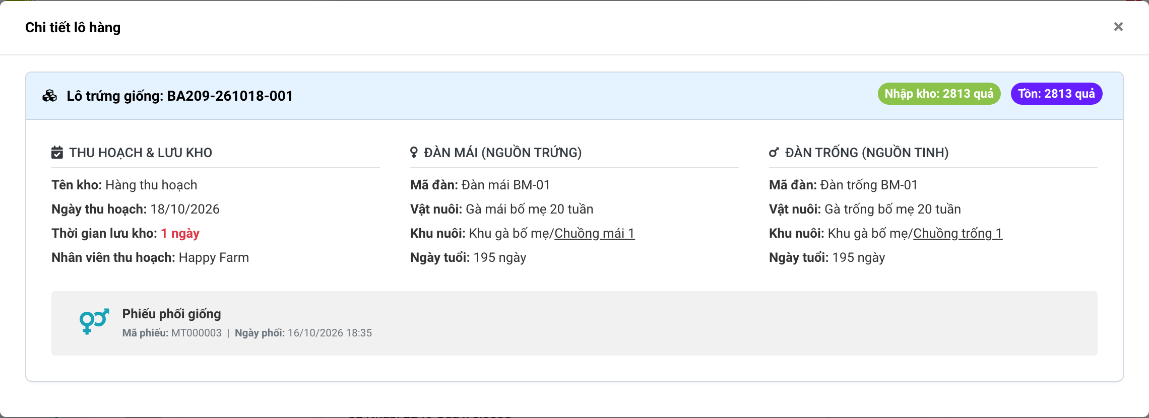
Task: Click the Nhập kho: 2813 quả badge
Action: [x=939, y=94]
